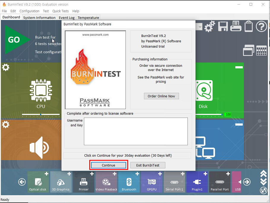Click Exit BurnInTest button
This screenshot has width=270, height=203.
(x=148, y=165)
